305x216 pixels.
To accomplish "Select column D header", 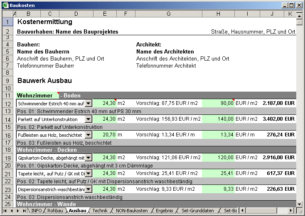I will [x=76, y=14].
